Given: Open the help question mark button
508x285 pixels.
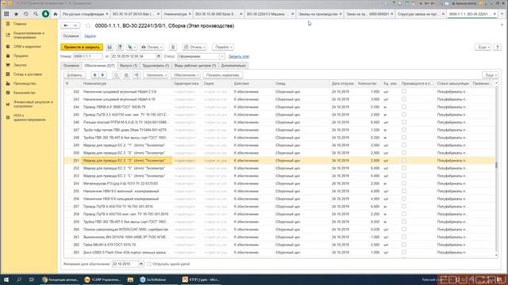Looking at the screenshot, I should point(498,47).
